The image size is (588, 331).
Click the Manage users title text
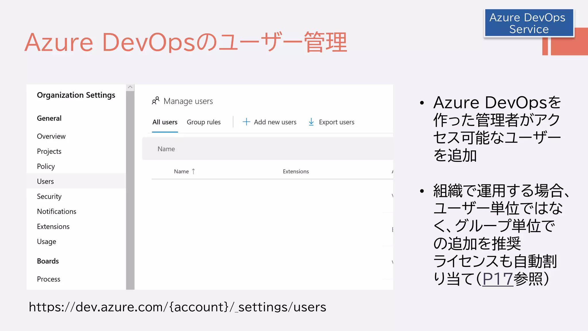click(x=188, y=101)
